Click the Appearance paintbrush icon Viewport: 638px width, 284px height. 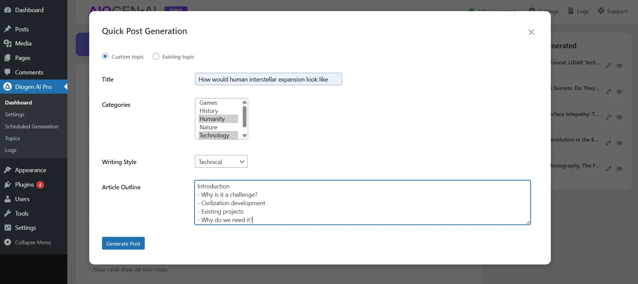click(x=7, y=170)
